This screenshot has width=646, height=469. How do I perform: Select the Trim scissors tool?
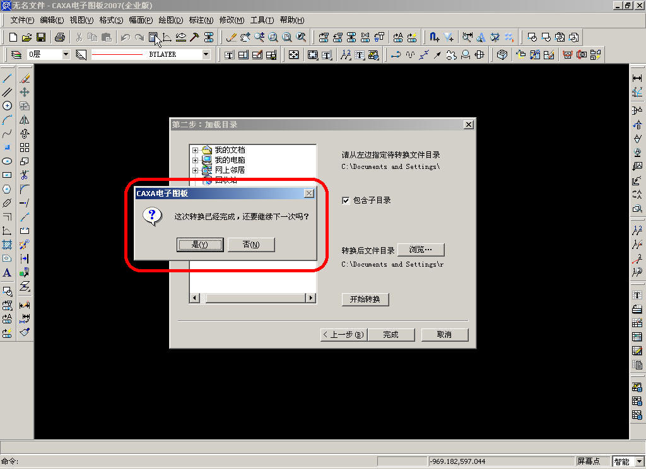point(25,175)
